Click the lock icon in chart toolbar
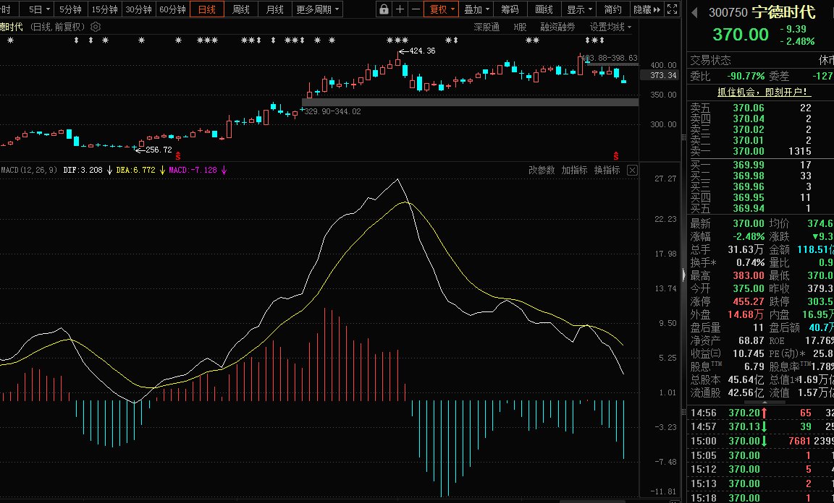834x503 pixels. (x=384, y=9)
